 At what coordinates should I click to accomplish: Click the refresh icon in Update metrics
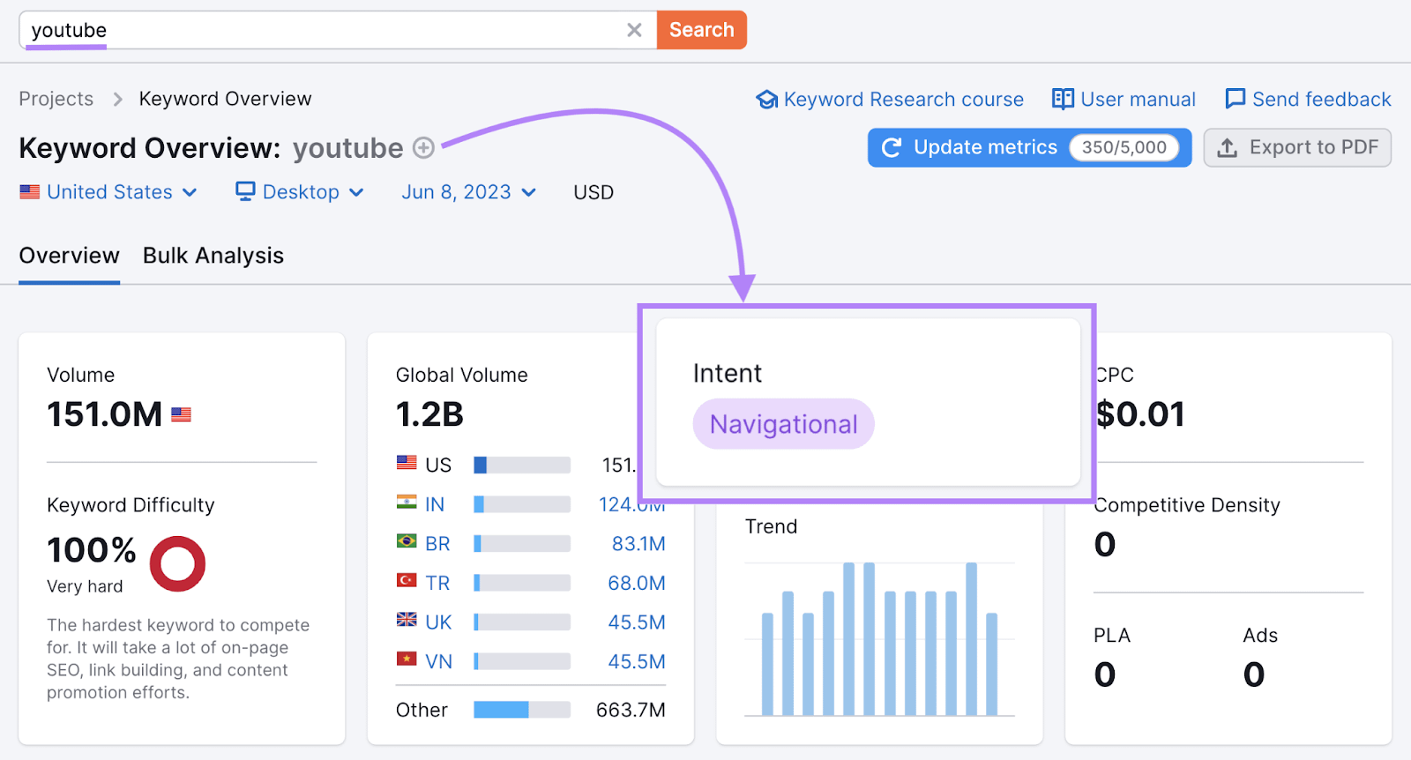pyautogui.click(x=892, y=147)
